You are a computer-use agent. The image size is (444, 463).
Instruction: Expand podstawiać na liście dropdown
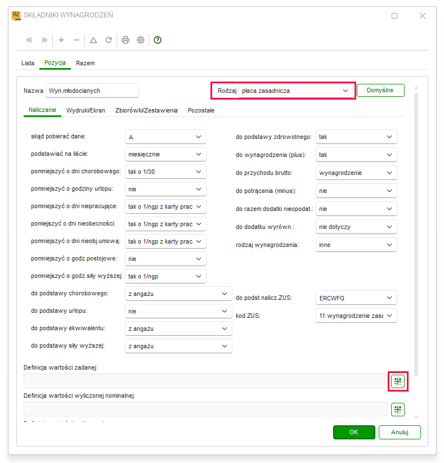pyautogui.click(x=165, y=154)
